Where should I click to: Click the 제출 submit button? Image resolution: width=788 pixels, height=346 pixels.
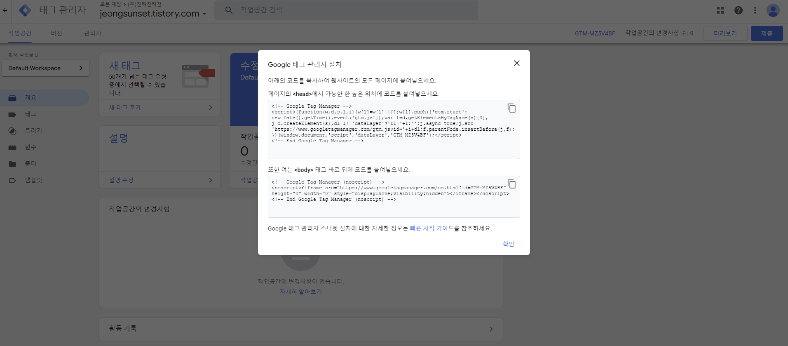(767, 33)
